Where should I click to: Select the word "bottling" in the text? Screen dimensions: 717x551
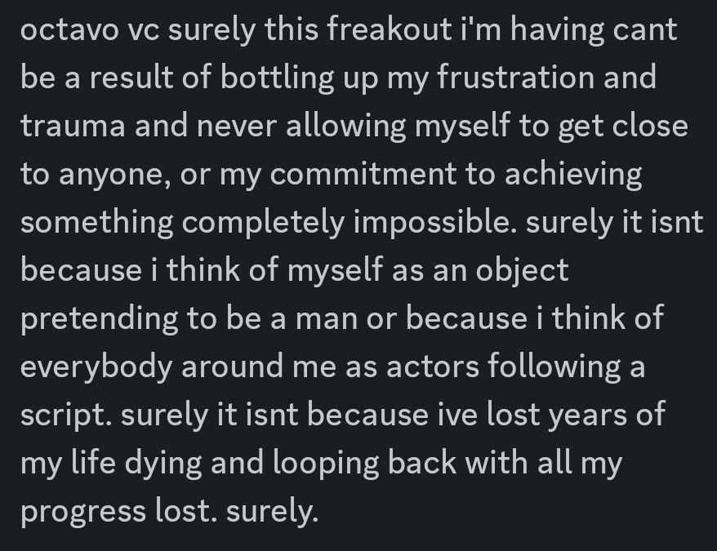pyautogui.click(x=277, y=78)
